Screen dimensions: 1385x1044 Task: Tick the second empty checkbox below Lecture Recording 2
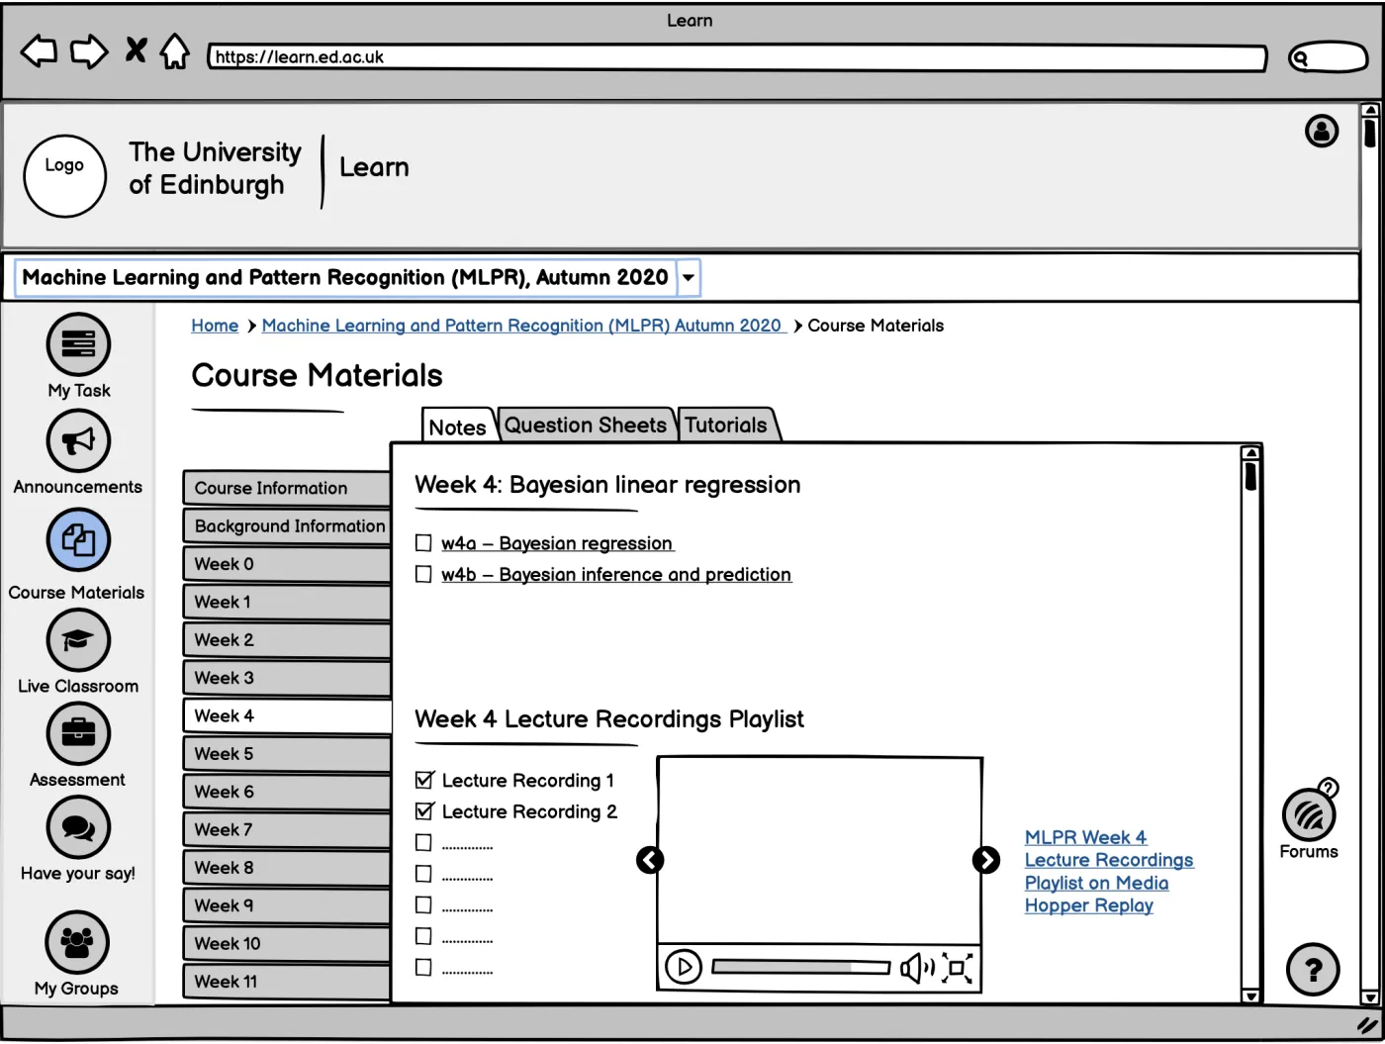423,874
